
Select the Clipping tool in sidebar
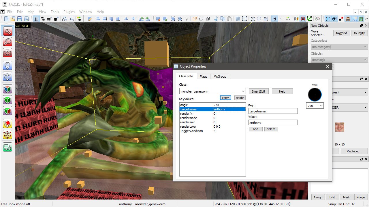click(x=7, y=123)
